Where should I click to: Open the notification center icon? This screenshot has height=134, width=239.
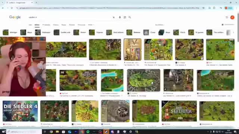click(235, 131)
